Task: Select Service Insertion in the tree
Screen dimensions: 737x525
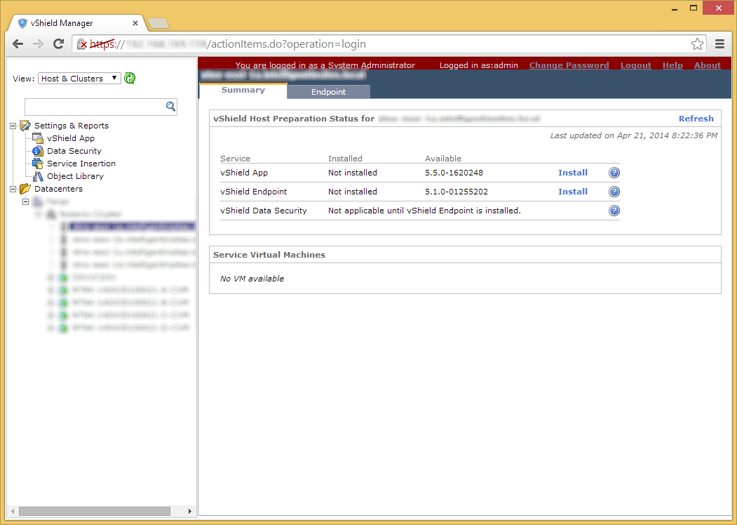Action: (x=81, y=164)
